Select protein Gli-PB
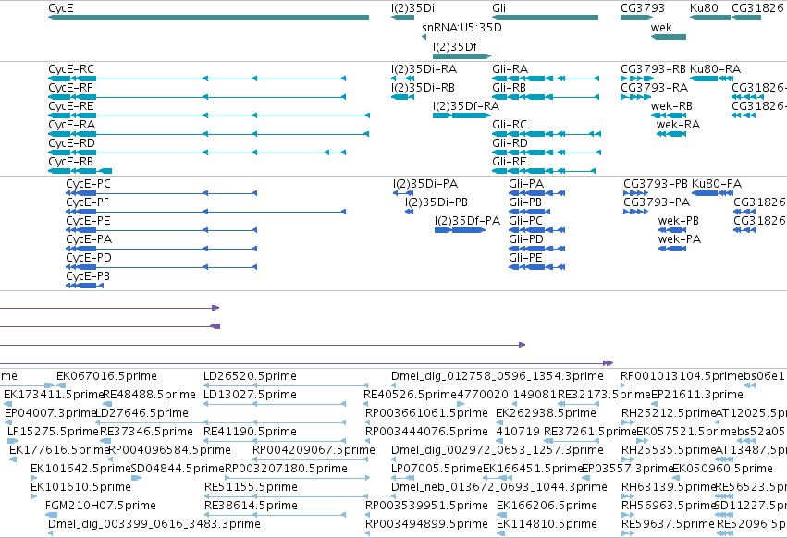The width and height of the screenshot is (787, 538). coord(530,212)
